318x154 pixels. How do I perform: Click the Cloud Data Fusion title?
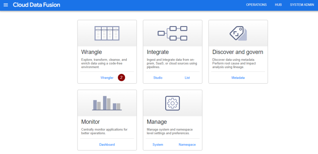pos(37,5)
